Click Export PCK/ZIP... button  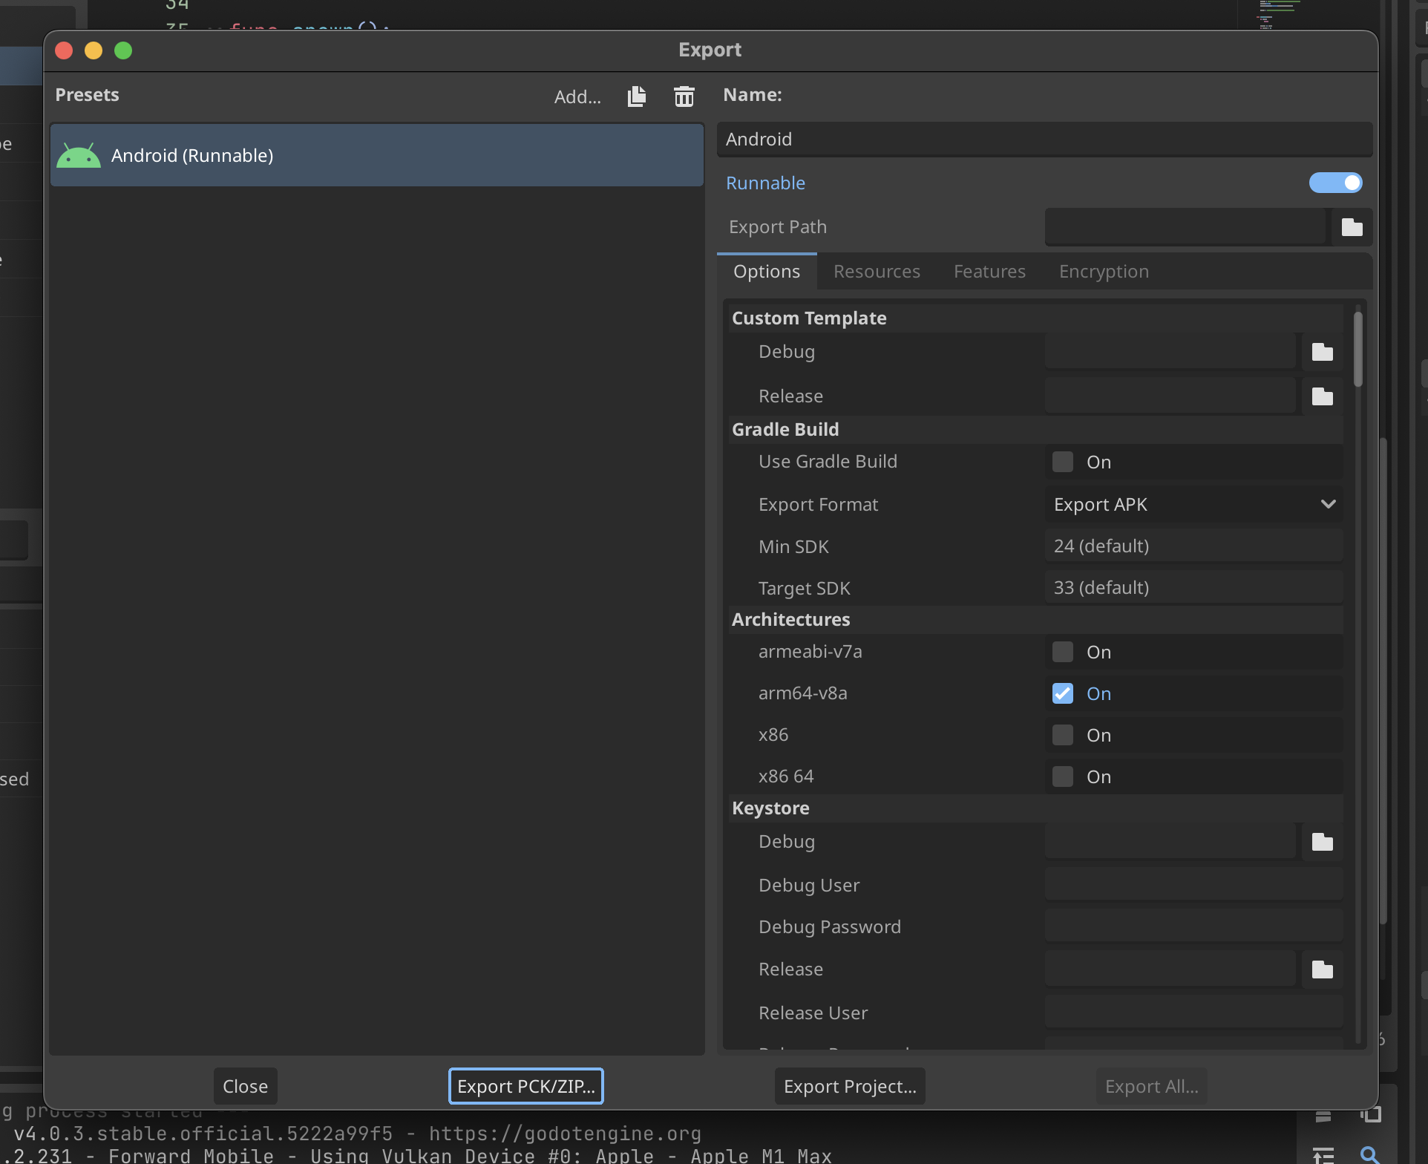pyautogui.click(x=526, y=1086)
